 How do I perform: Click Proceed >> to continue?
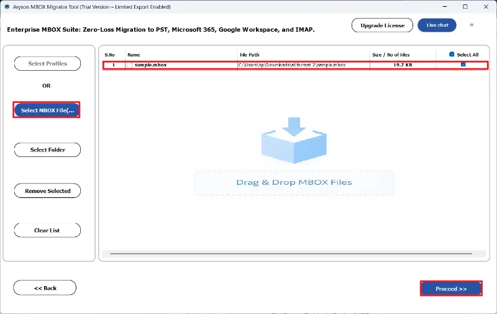(x=451, y=289)
